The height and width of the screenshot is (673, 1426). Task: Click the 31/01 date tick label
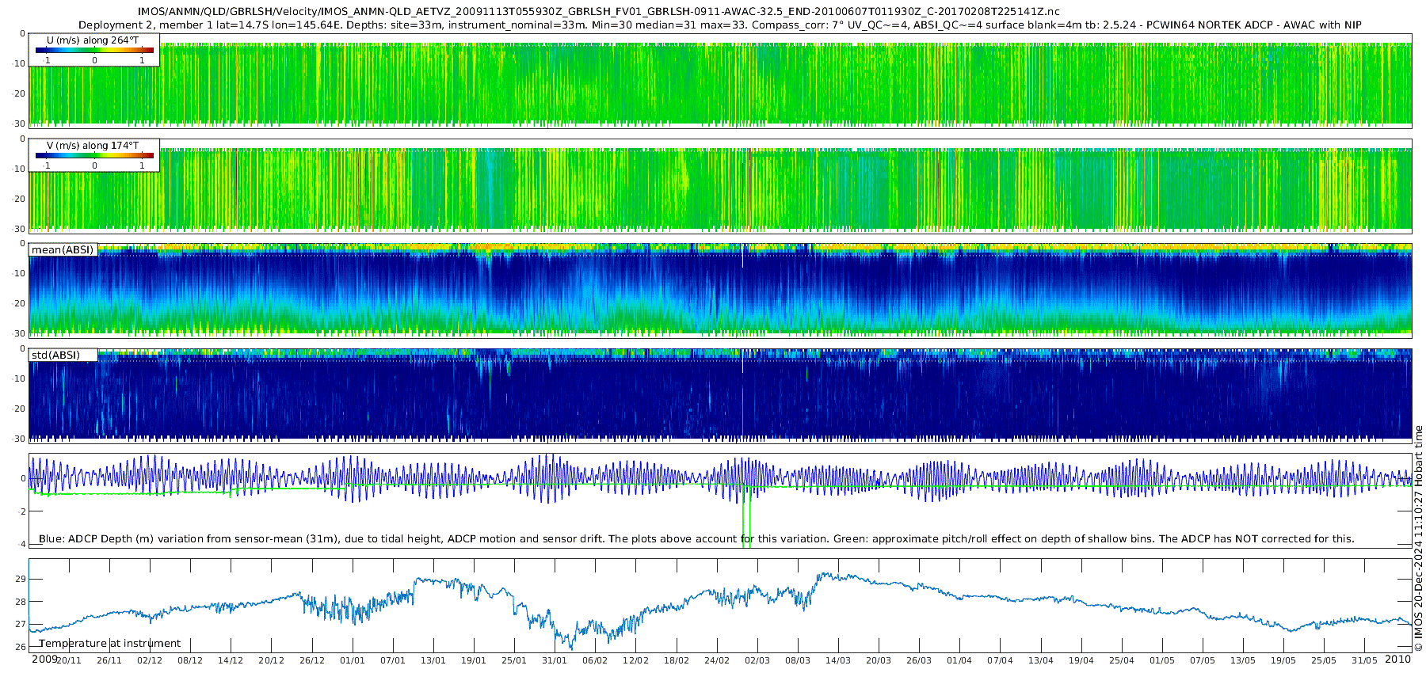[555, 660]
